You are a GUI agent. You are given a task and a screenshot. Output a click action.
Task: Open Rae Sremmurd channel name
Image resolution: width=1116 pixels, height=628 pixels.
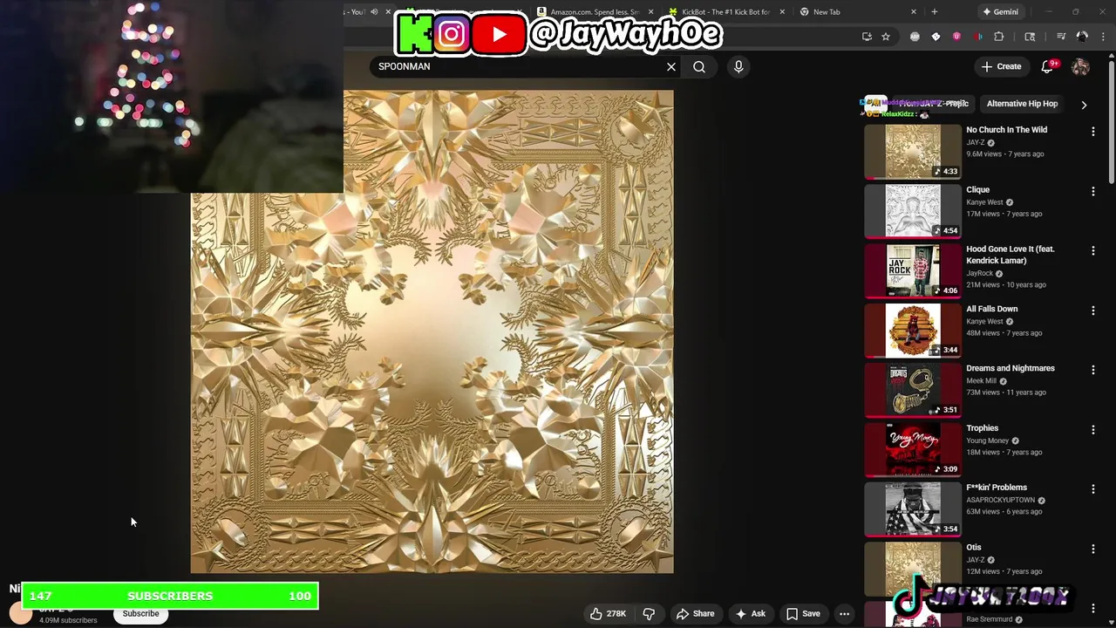pyautogui.click(x=989, y=619)
